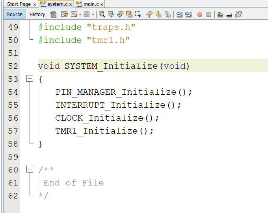This screenshot has width=268, height=213.
Task: Close the Start Page tab
Action: pos(35,5)
